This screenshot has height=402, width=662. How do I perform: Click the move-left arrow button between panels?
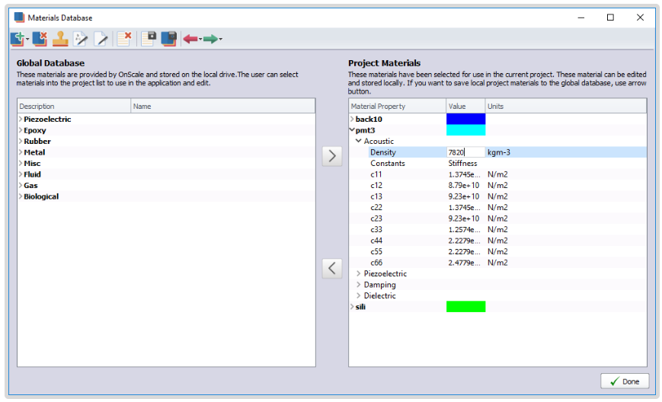point(332,268)
